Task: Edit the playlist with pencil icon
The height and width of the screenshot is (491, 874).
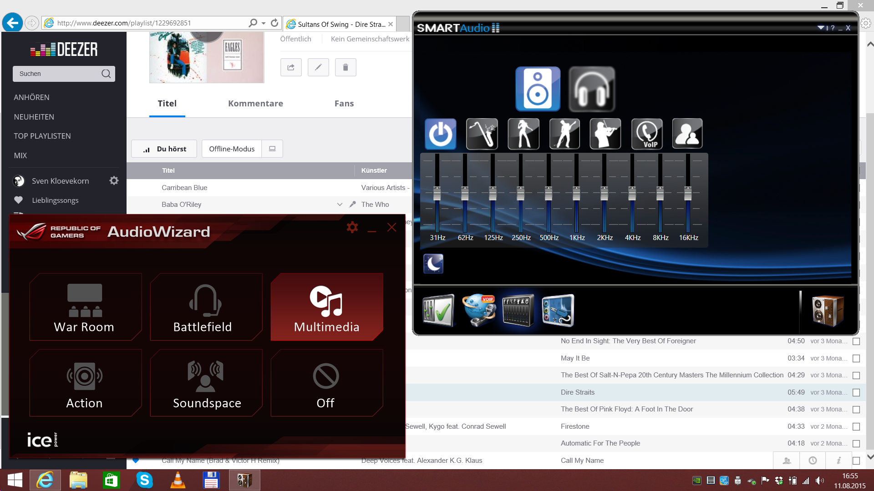Action: [318, 67]
